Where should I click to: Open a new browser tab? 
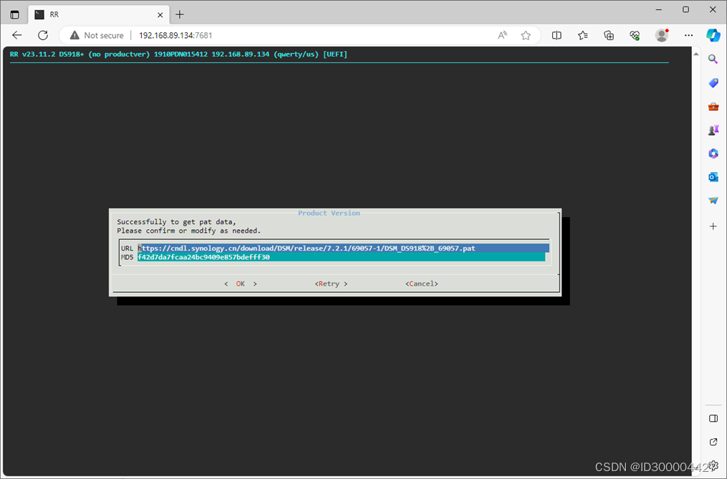[180, 15]
